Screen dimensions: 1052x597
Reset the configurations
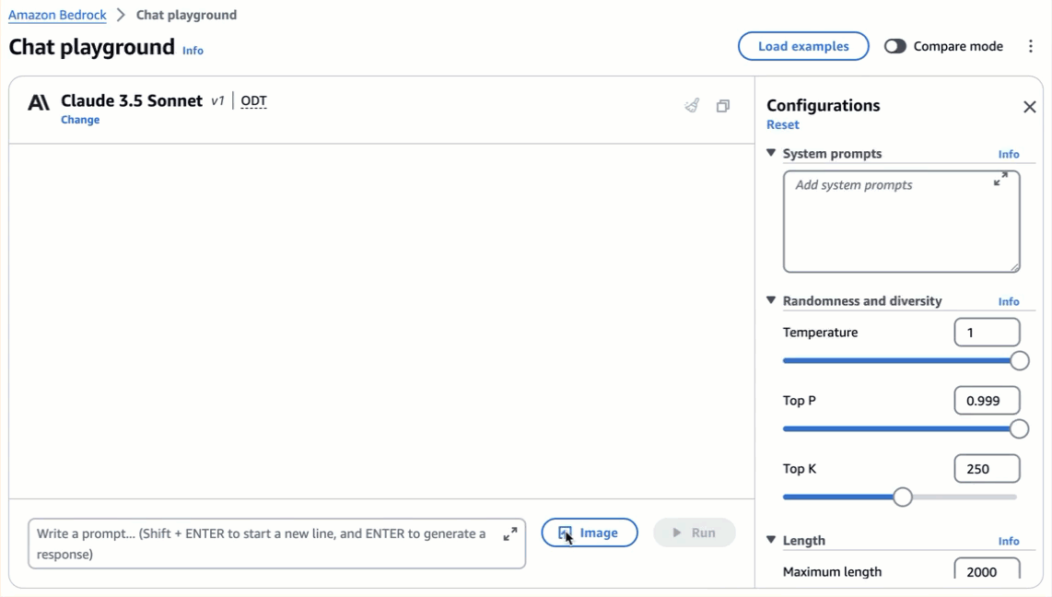pyautogui.click(x=782, y=124)
